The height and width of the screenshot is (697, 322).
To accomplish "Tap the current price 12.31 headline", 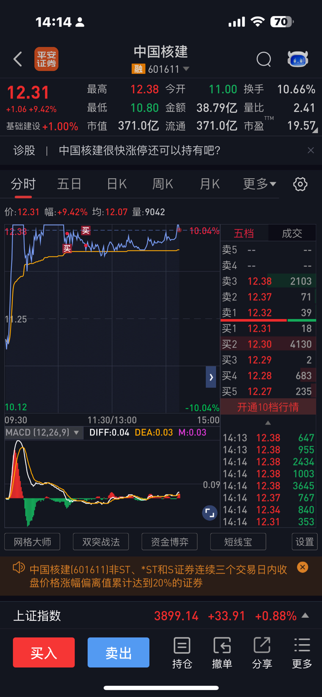I will tap(28, 93).
